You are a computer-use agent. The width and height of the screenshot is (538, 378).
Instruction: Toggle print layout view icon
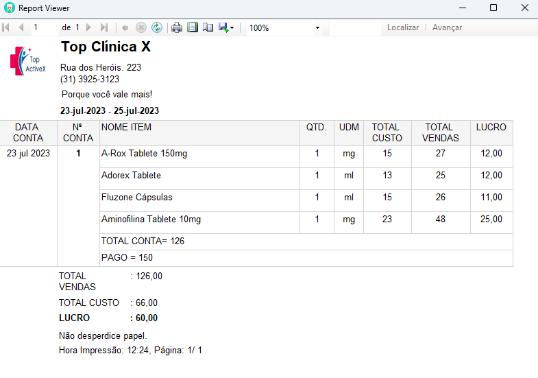click(193, 27)
